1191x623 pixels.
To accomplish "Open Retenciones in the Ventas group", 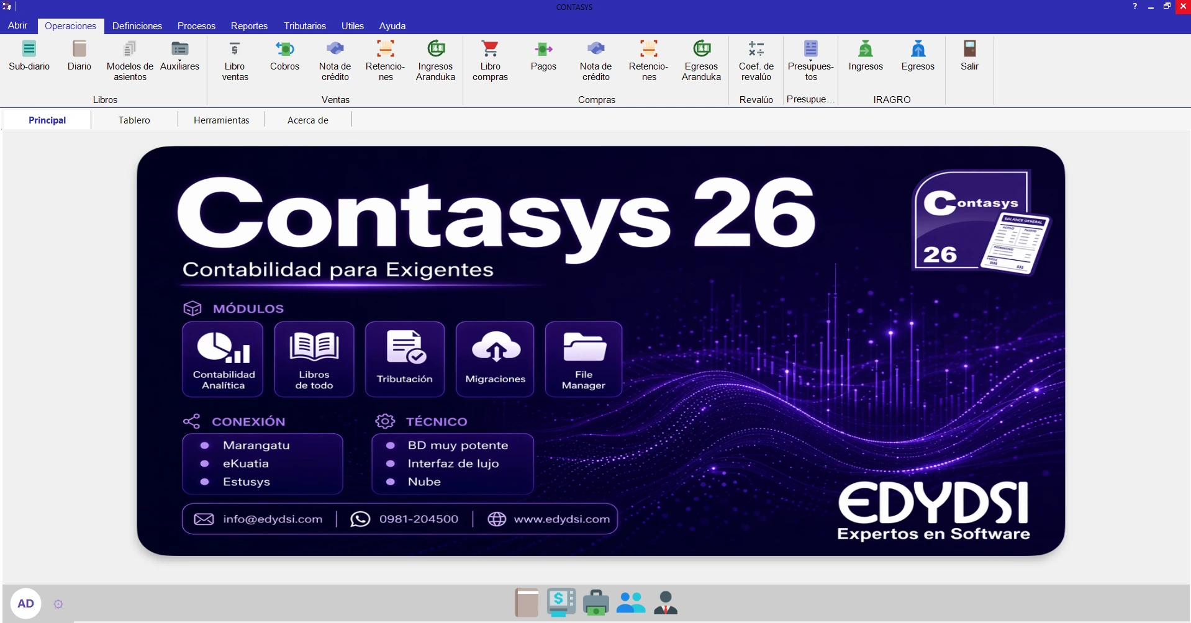I will click(x=386, y=61).
